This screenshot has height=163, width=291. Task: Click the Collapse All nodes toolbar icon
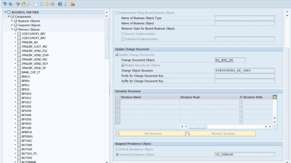coord(10,4)
